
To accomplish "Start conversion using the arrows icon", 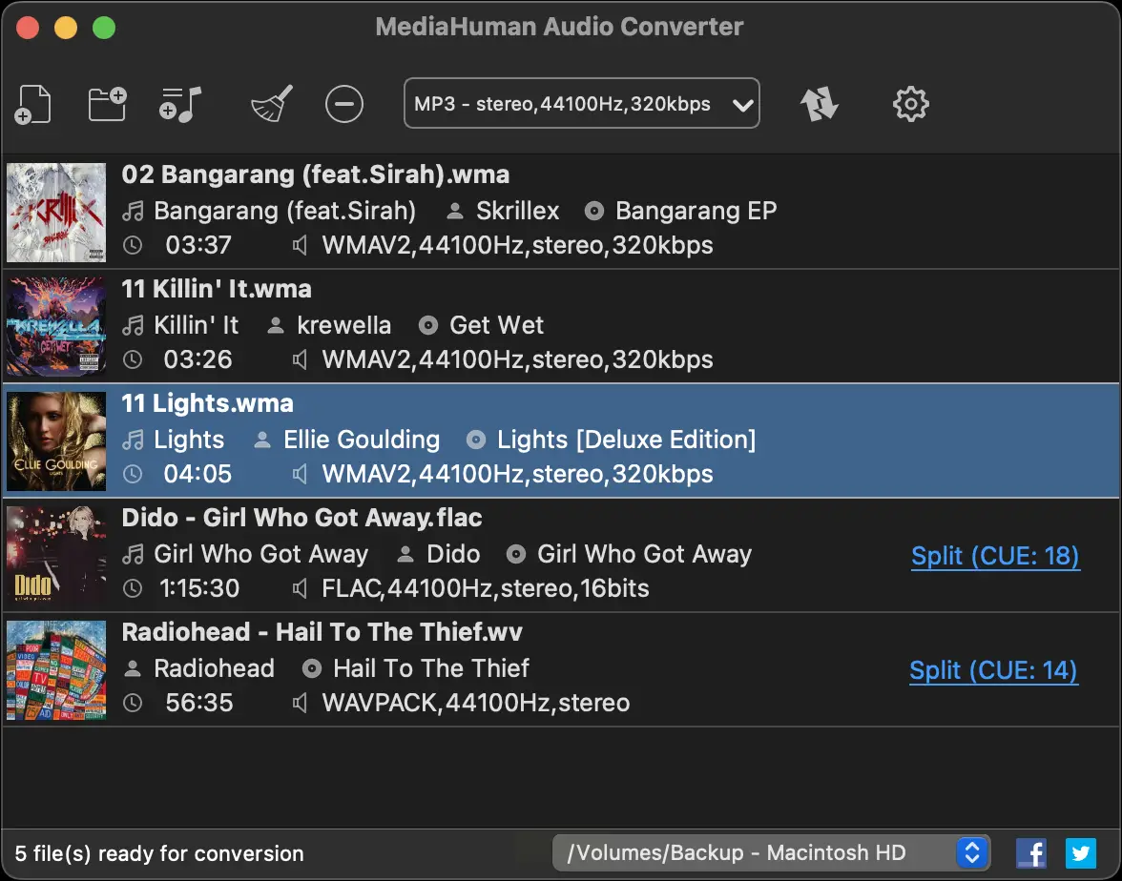I will pos(819,104).
